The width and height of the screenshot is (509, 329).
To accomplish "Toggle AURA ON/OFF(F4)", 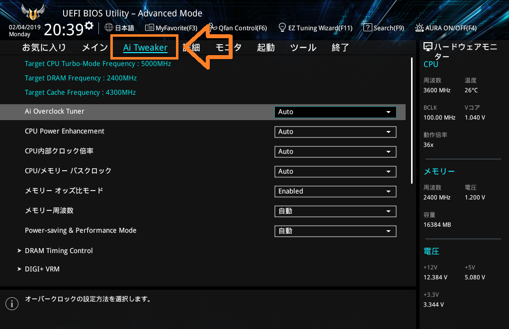I will [451, 28].
